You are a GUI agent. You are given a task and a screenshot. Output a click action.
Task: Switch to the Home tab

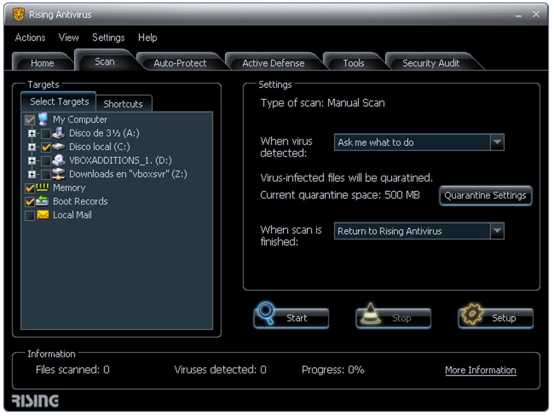click(x=42, y=63)
